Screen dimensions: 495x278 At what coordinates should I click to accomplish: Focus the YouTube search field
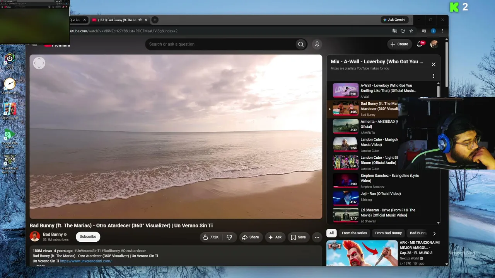coord(220,44)
